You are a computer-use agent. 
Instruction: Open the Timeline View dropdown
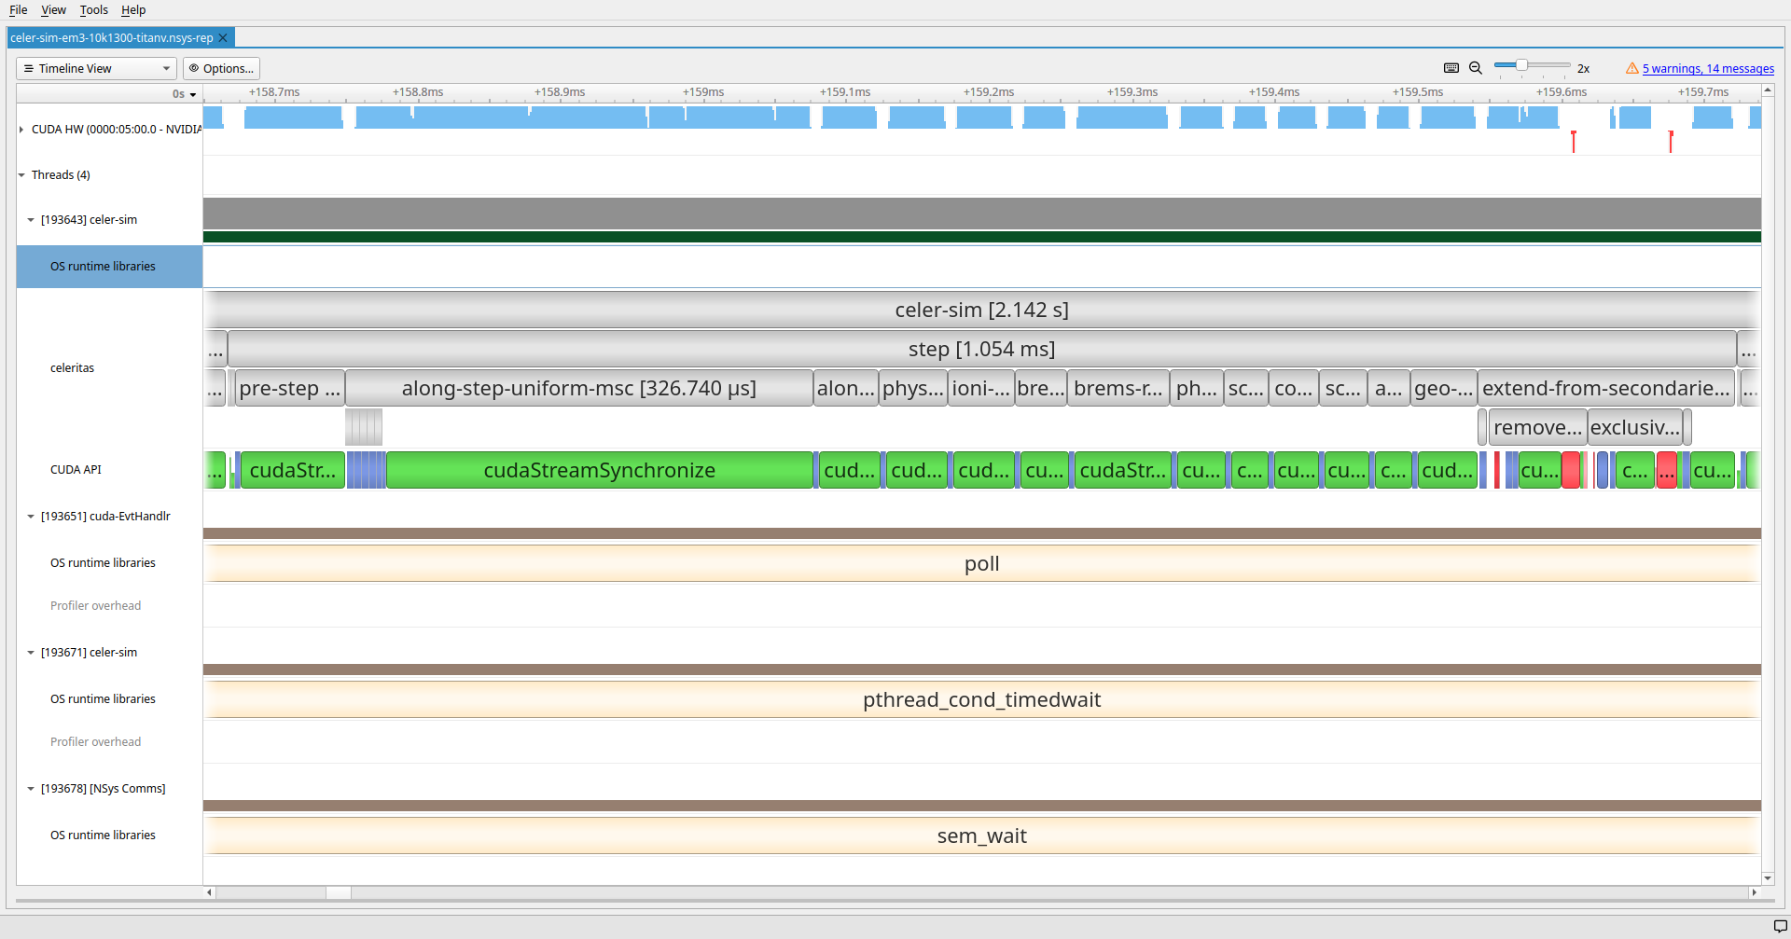96,68
